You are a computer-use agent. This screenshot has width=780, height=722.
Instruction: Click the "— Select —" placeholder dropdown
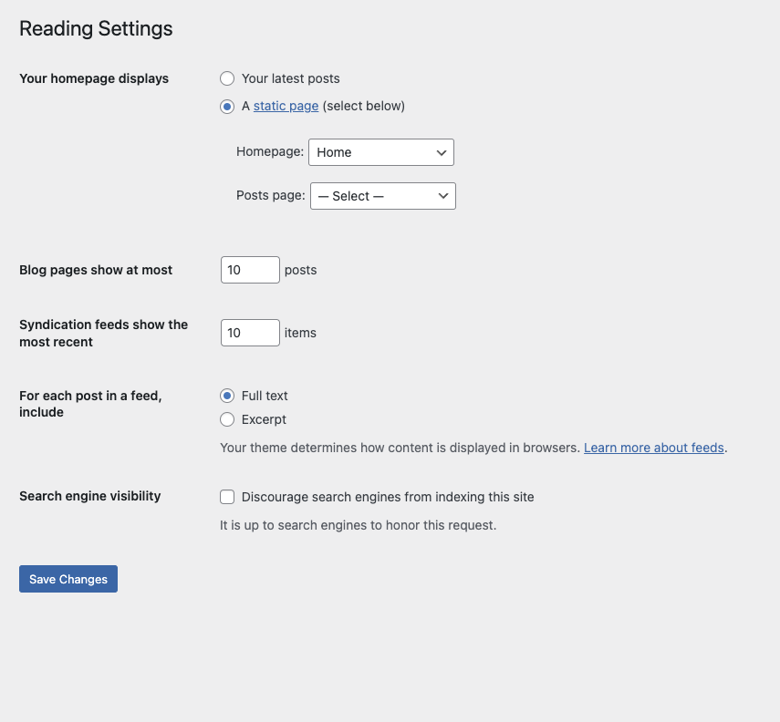382,196
